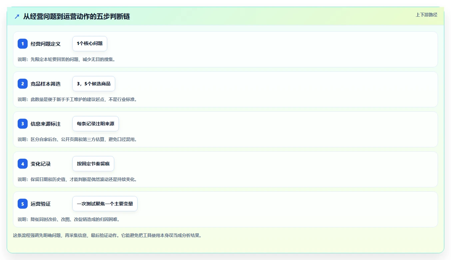Click the summary paragraph 这条流程强调先明确问题

(x=107, y=235)
